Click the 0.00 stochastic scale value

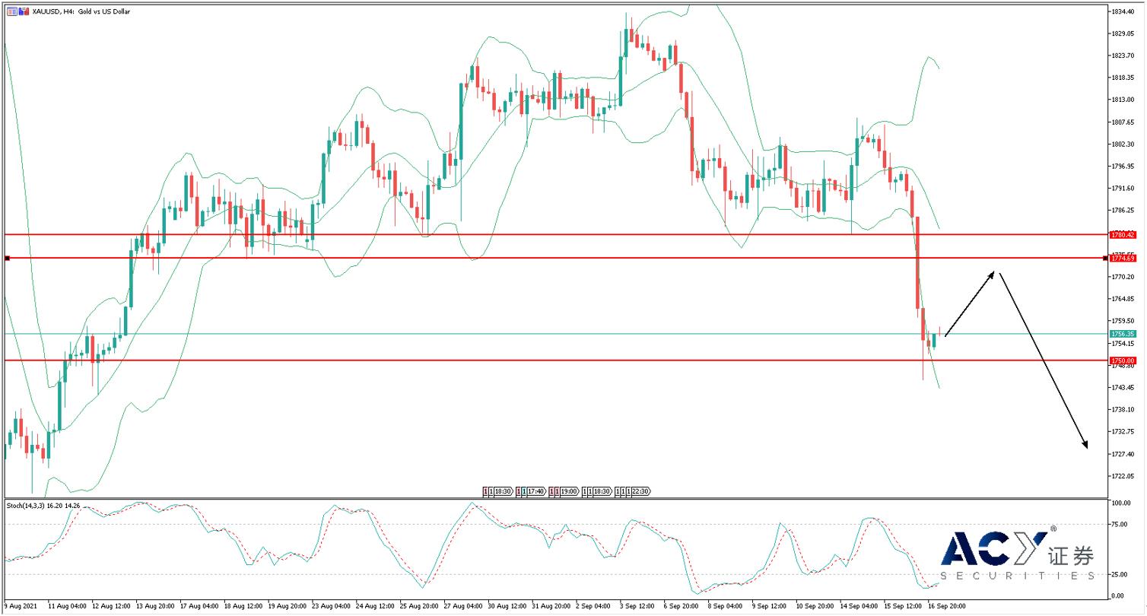[1118, 596]
